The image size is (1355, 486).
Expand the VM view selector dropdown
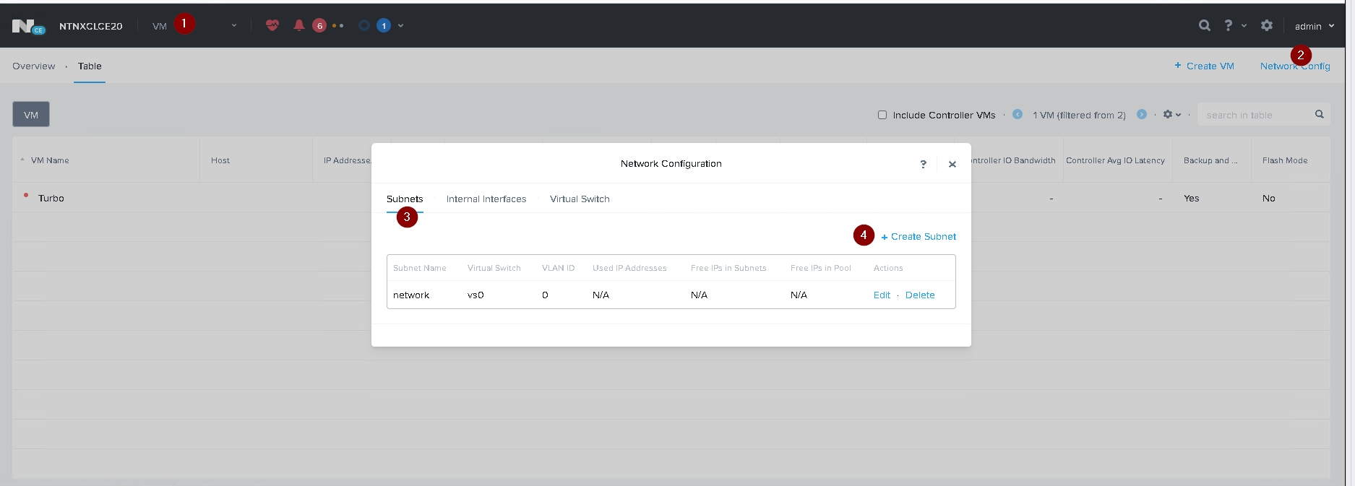click(233, 26)
